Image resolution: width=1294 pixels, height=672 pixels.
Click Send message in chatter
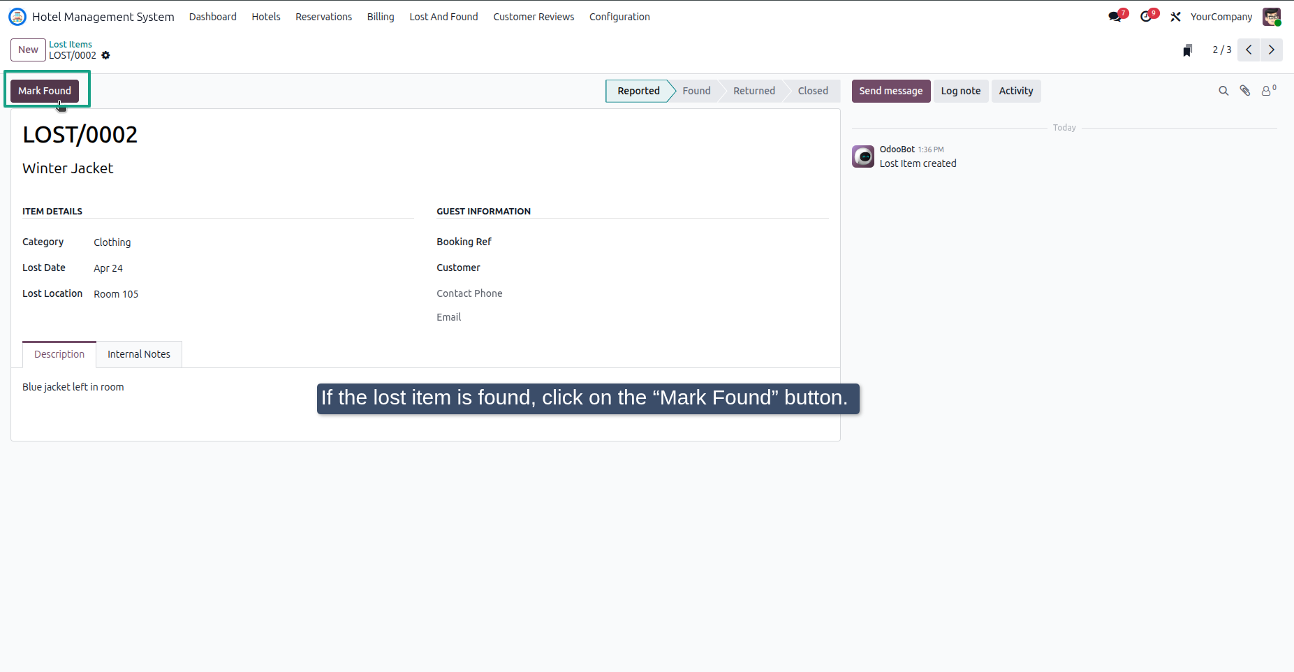(891, 91)
